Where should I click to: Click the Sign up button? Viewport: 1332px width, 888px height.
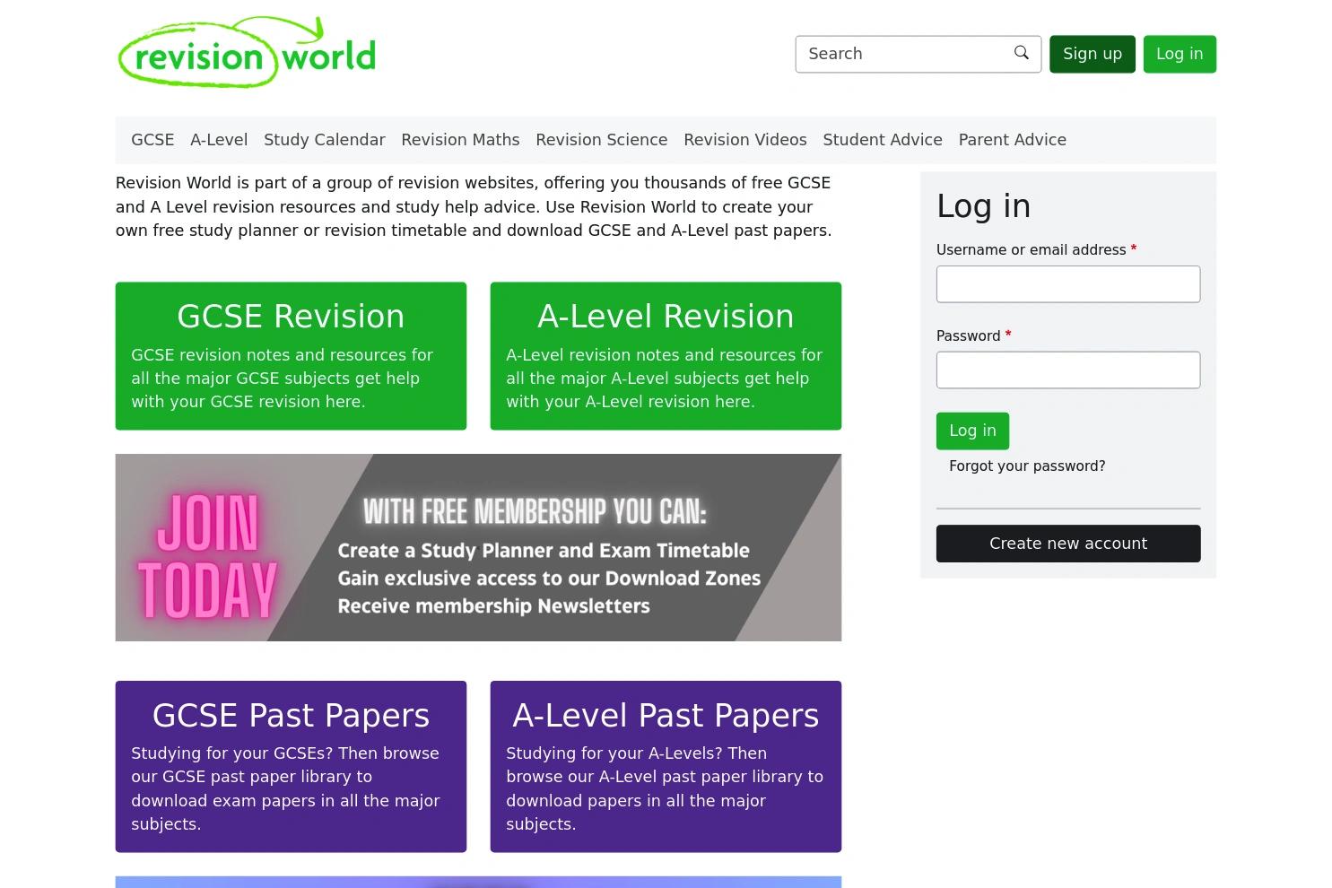[1093, 54]
